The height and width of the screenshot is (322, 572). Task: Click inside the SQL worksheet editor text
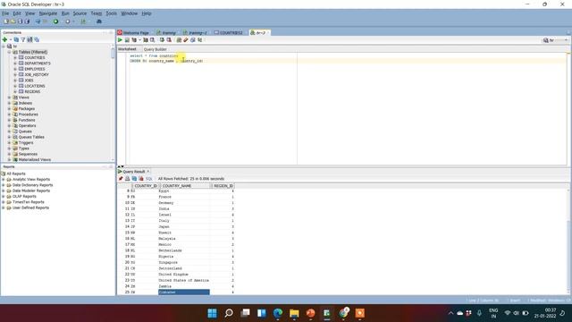pos(166,58)
